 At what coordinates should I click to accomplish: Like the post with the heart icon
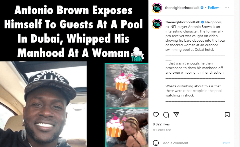point(156,115)
